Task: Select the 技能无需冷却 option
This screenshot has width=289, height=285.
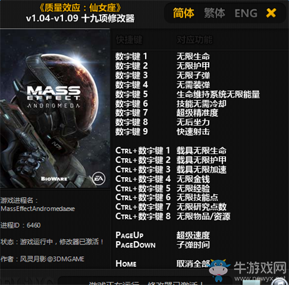Action: coord(202,104)
